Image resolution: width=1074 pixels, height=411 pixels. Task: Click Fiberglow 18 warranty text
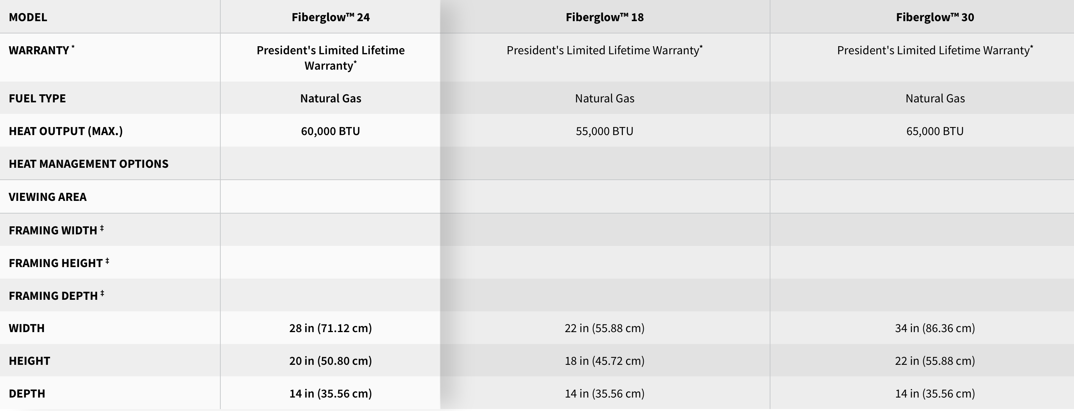pos(604,50)
